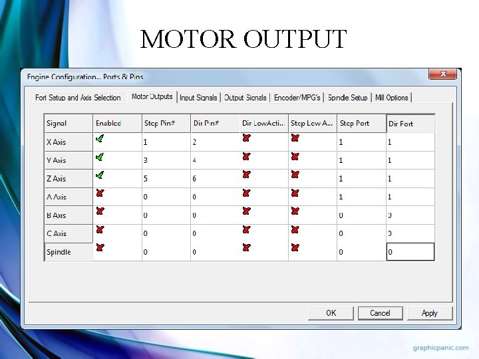Click the Step Port column header
Viewport: 479px width, 359px height.
coord(361,124)
